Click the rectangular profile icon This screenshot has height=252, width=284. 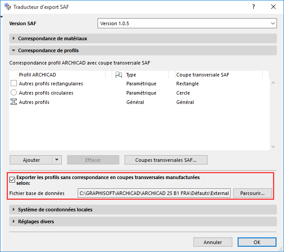click(x=14, y=84)
